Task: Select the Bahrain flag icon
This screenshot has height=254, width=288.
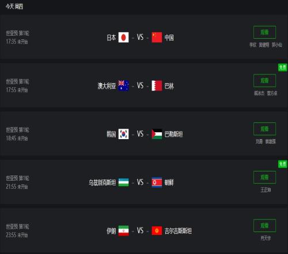Action: tap(157, 85)
